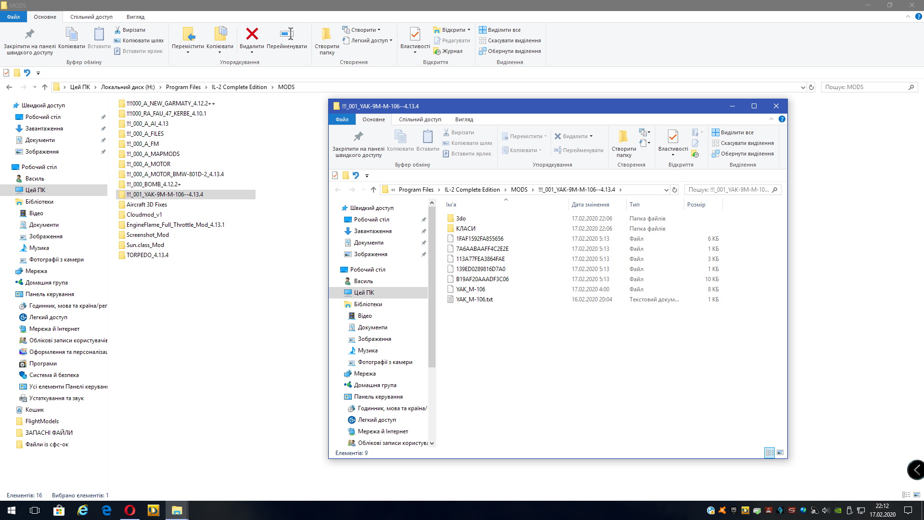Select the YAK_M-106.txt file
This screenshot has width=924, height=520.
[x=474, y=299]
